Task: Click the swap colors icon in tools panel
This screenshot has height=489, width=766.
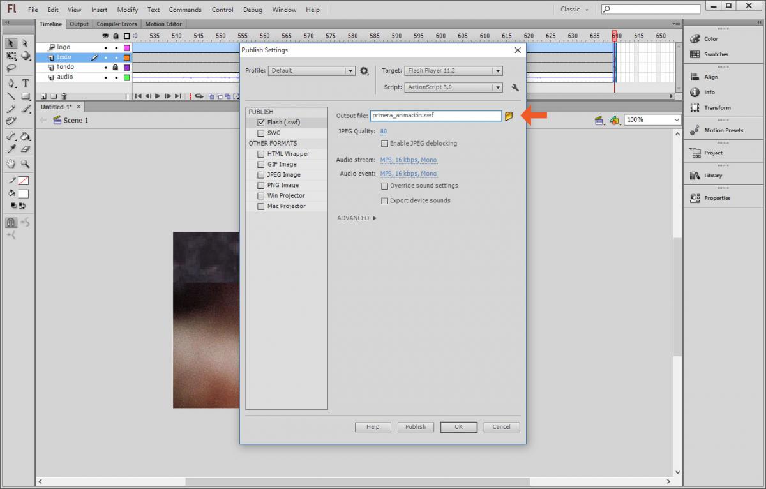Action: pyautogui.click(x=23, y=206)
